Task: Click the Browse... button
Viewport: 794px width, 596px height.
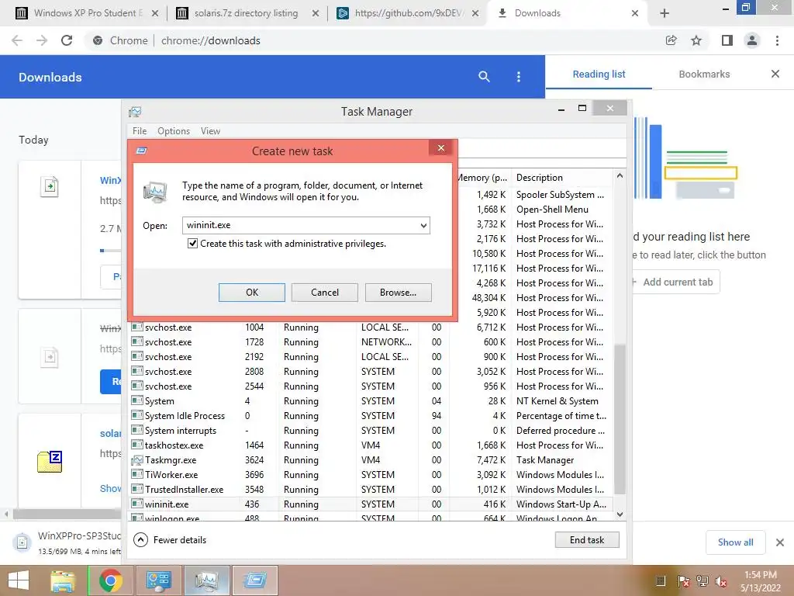Action: pos(398,293)
